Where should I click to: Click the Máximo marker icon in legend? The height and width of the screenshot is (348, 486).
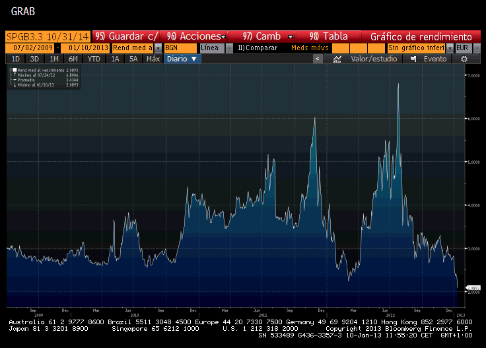tap(15, 75)
